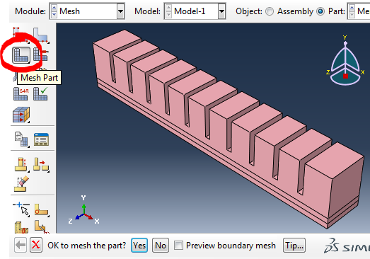This screenshot has width=370, height=259.
Task: Click the Z axis label on the 3D compass
Action: [328, 72]
